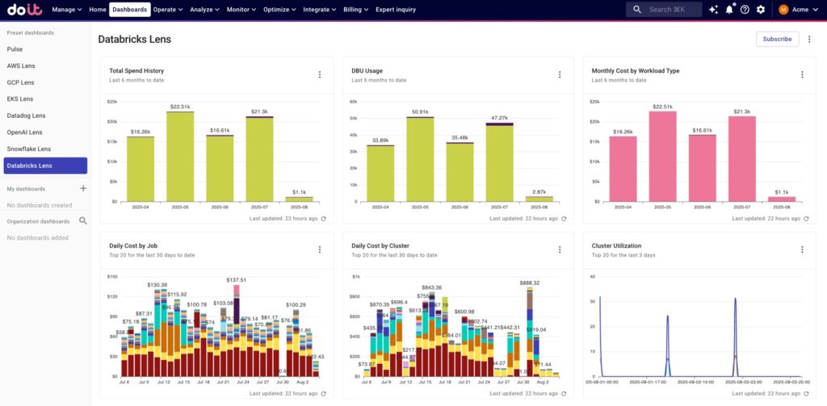Click the 2.87k bar in DBU Usage
Screen dimensions: 827x406
point(539,199)
